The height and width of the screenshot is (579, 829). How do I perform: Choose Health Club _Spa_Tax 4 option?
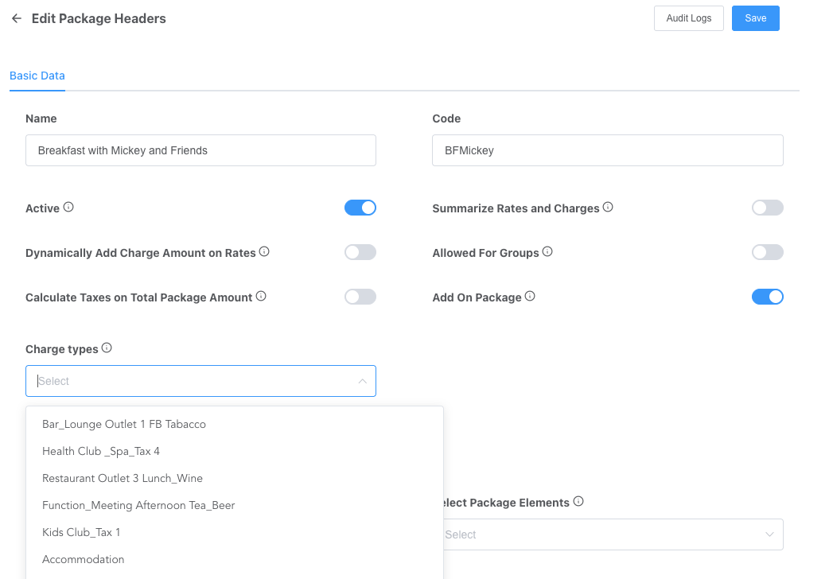click(x=101, y=451)
